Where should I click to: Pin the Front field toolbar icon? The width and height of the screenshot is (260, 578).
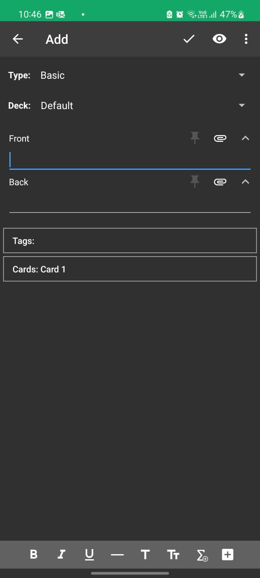tap(195, 138)
